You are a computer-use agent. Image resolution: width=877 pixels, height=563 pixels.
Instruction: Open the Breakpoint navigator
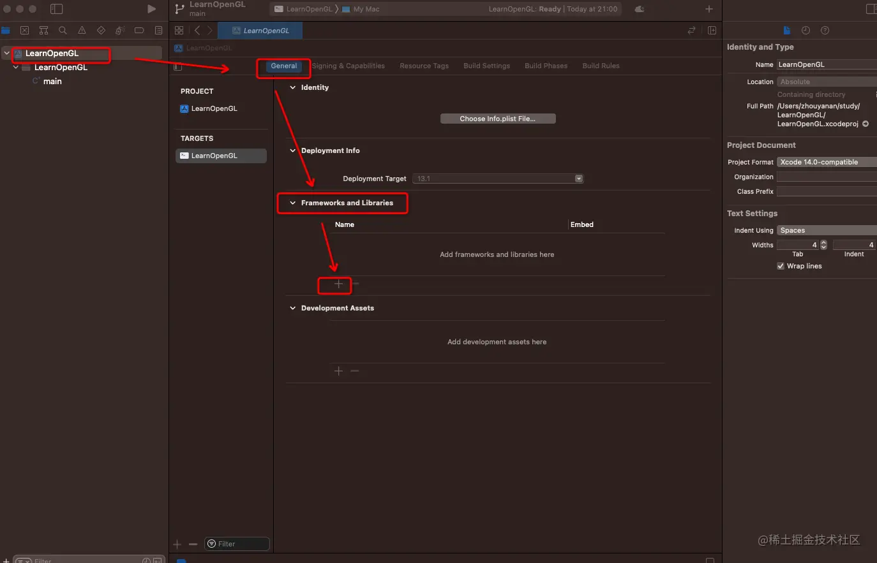tap(139, 30)
